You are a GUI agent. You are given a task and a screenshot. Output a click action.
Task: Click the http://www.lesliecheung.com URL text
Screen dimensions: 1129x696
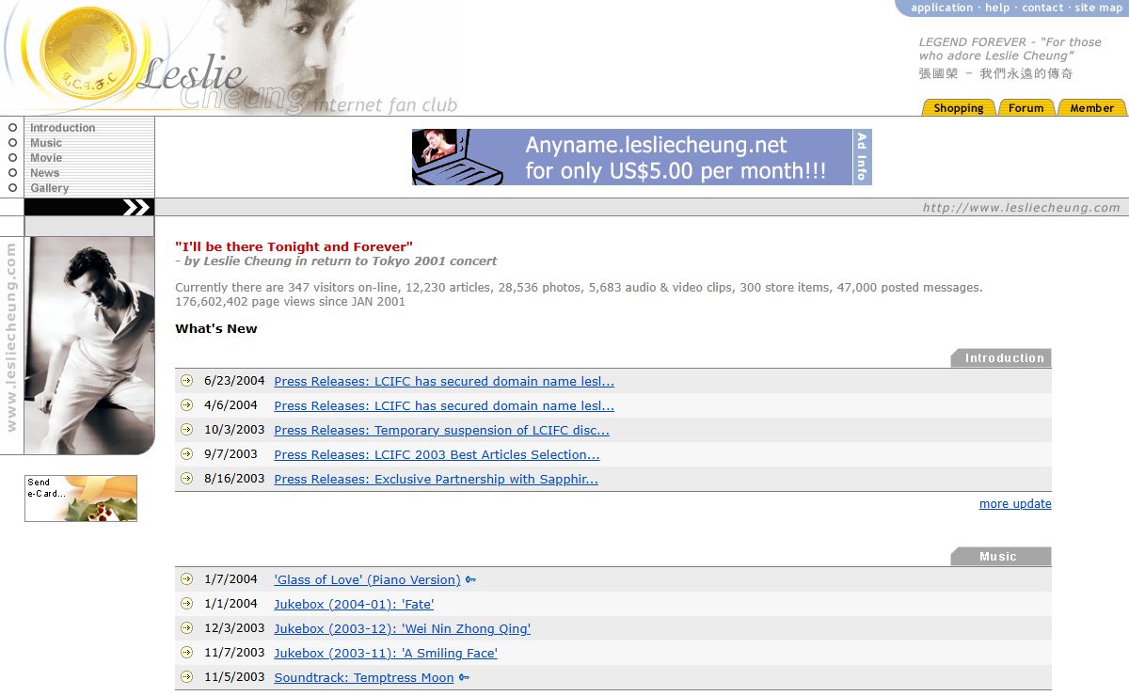1022,208
